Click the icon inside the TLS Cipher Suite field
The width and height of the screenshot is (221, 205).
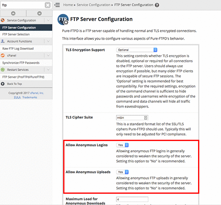tap(146, 118)
